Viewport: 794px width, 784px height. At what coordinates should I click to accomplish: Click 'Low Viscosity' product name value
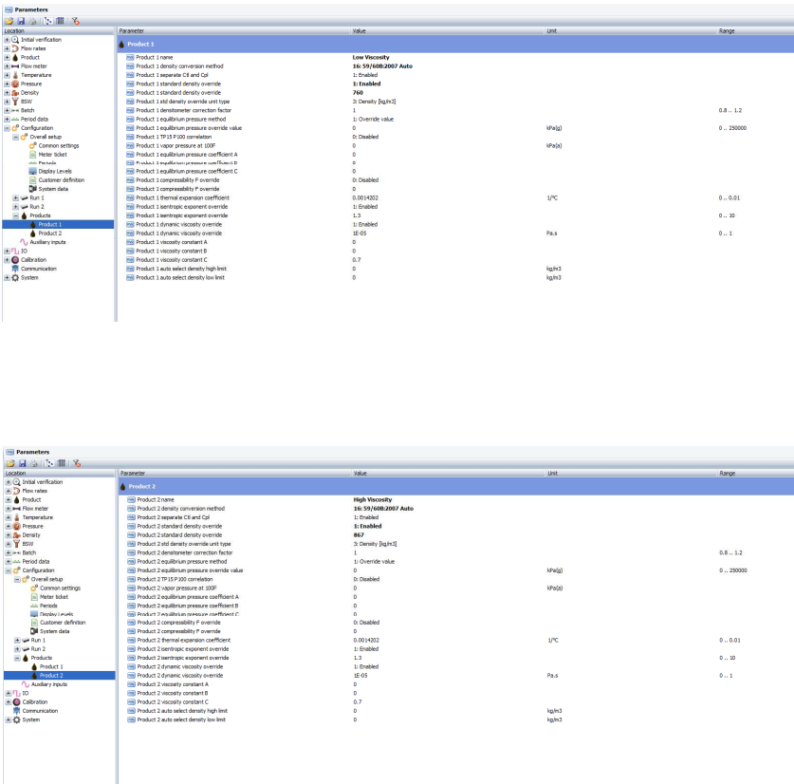click(x=371, y=57)
